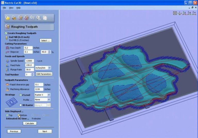Click '9 minutes' estimated time text

(36, 119)
